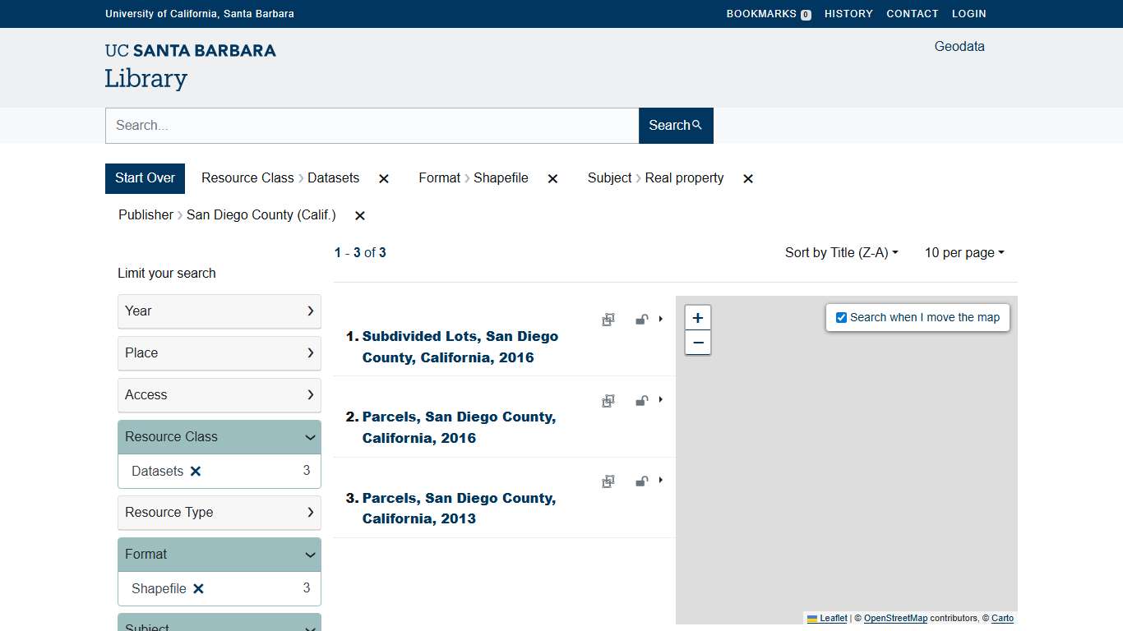Click the zoom-in button on the map
The height and width of the screenshot is (631, 1123).
pos(697,317)
